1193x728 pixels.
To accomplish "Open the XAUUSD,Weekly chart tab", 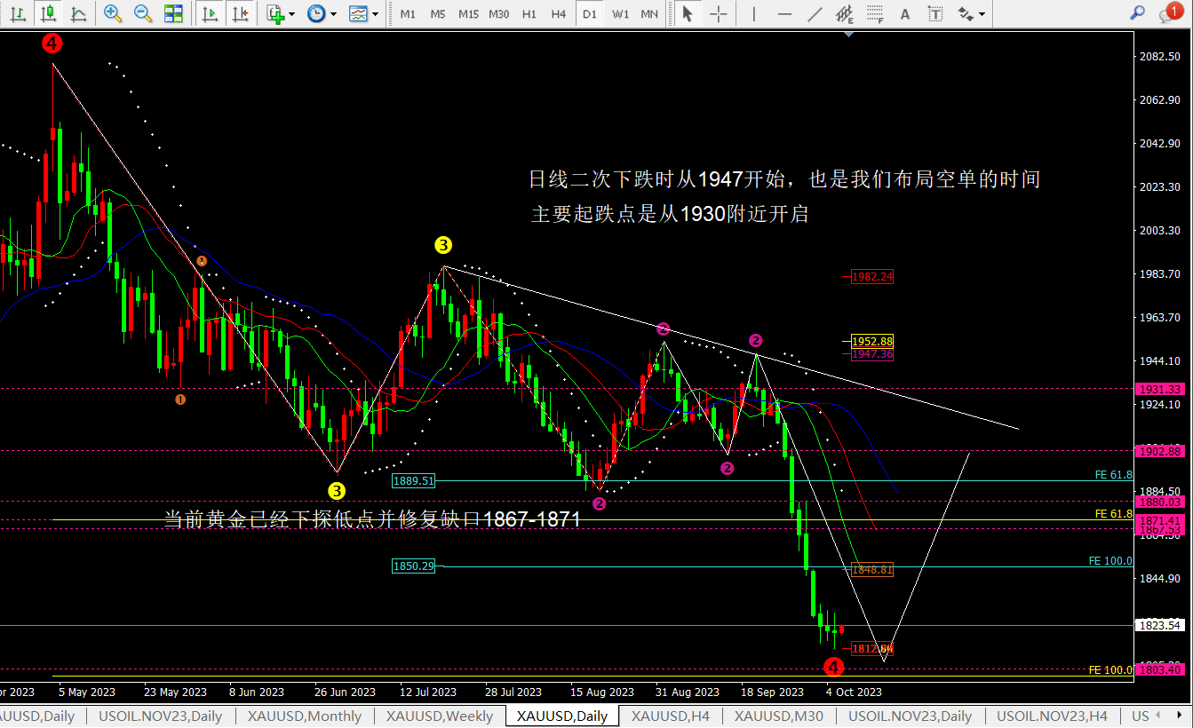I will click(439, 716).
